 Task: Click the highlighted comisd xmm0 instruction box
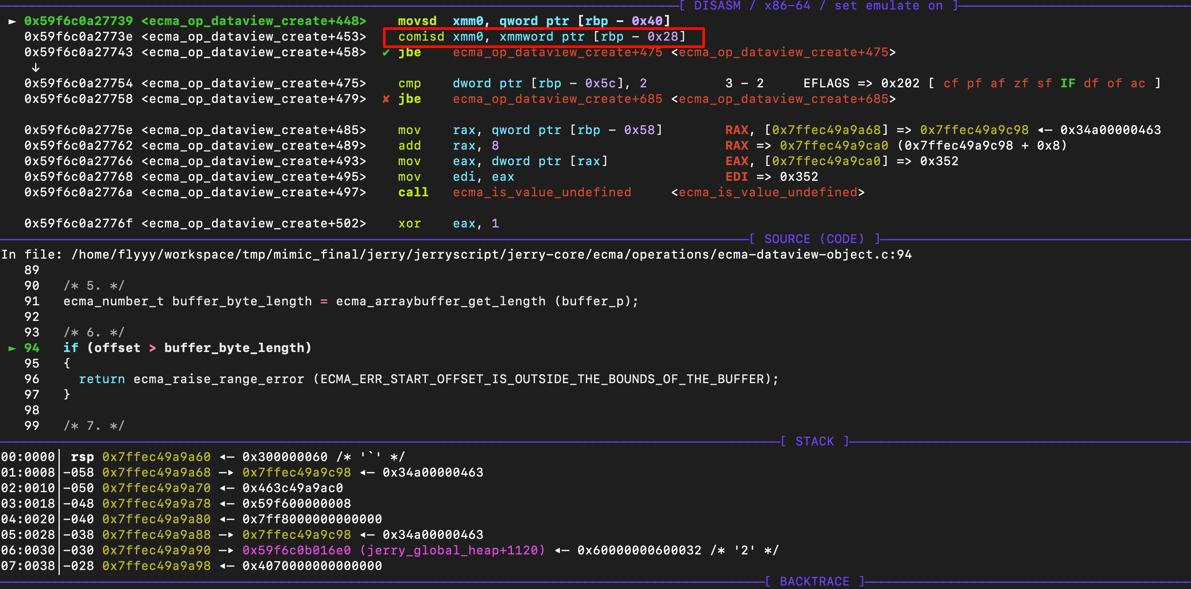tap(543, 37)
